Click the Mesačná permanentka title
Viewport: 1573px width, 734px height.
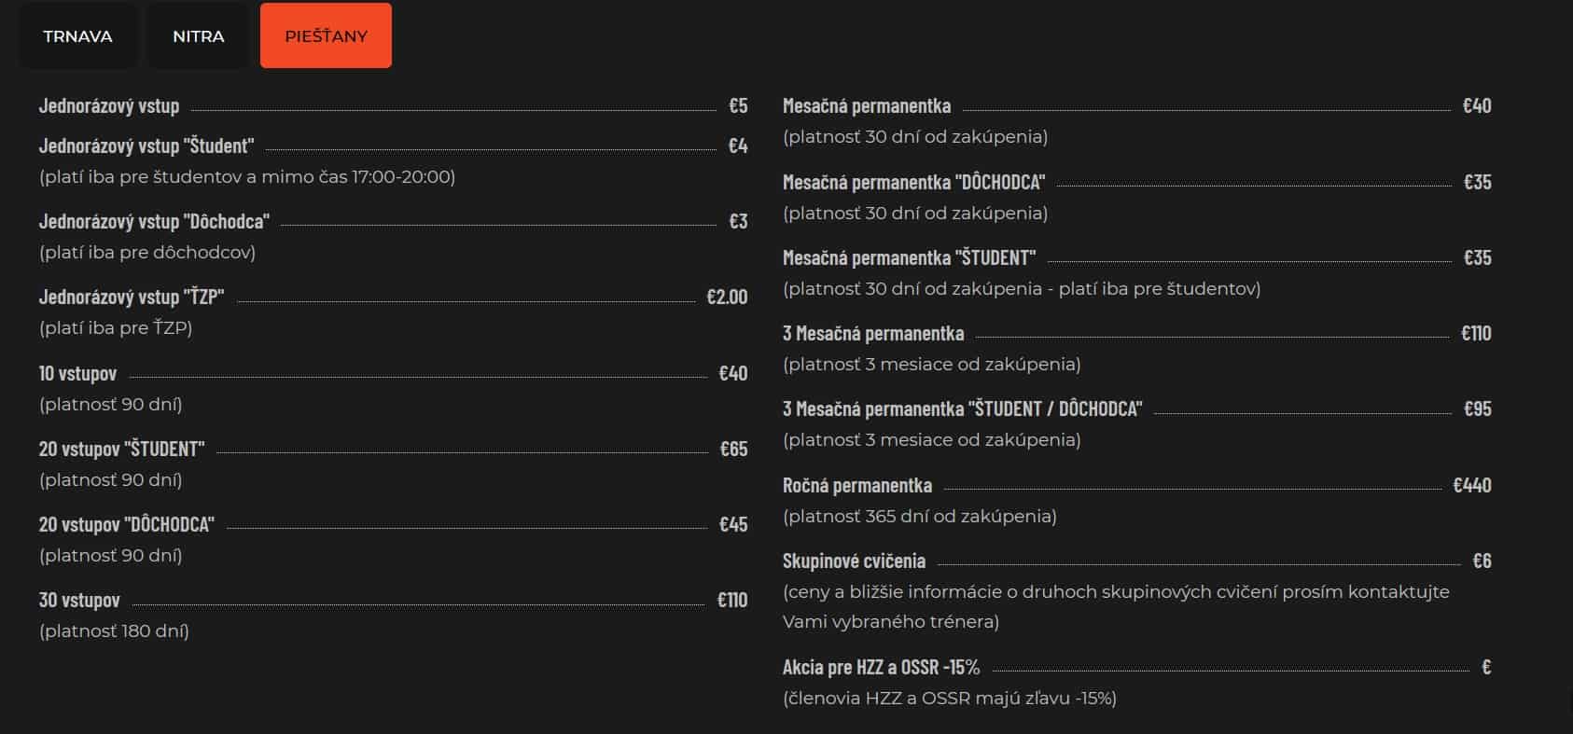click(867, 106)
